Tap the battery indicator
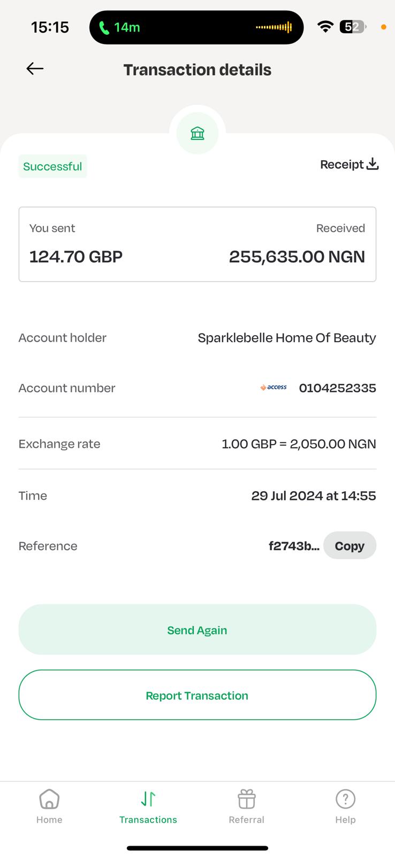 click(352, 27)
